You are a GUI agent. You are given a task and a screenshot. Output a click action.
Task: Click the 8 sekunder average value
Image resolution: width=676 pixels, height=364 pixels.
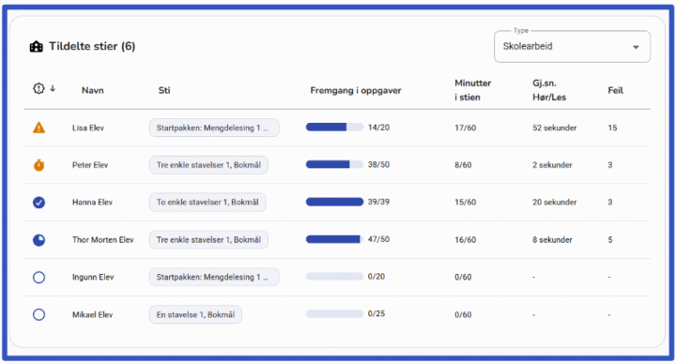point(552,240)
